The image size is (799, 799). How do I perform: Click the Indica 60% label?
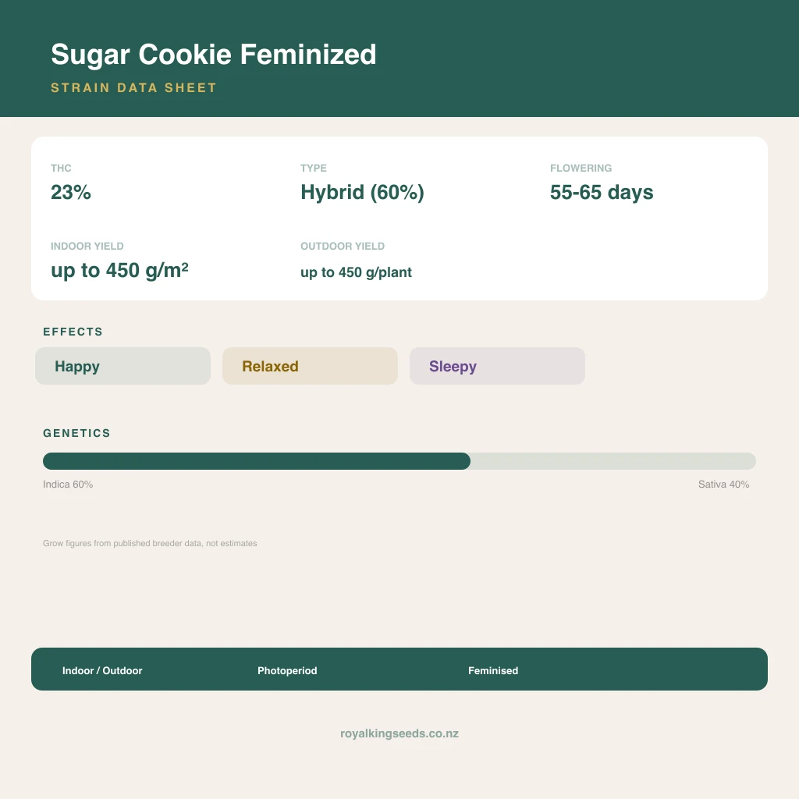pos(68,484)
